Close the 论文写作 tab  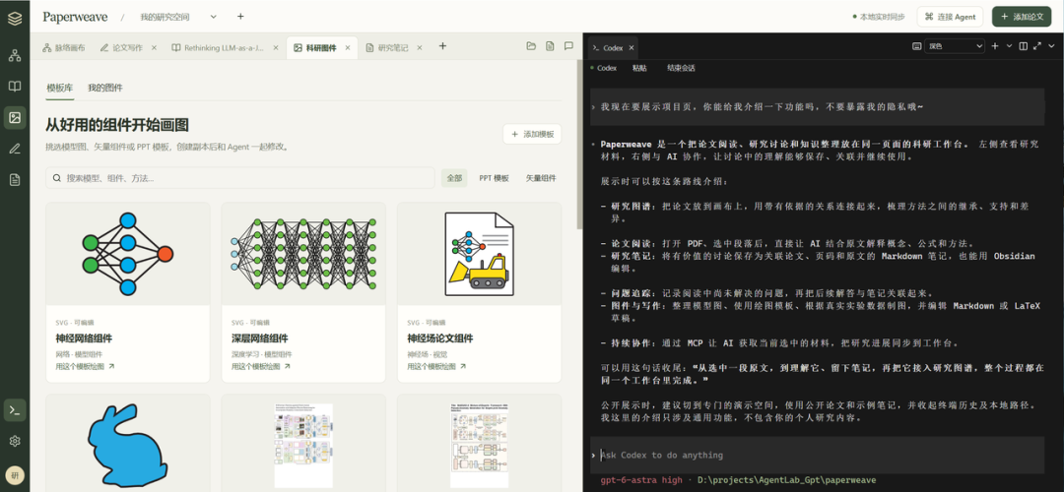pyautogui.click(x=154, y=48)
